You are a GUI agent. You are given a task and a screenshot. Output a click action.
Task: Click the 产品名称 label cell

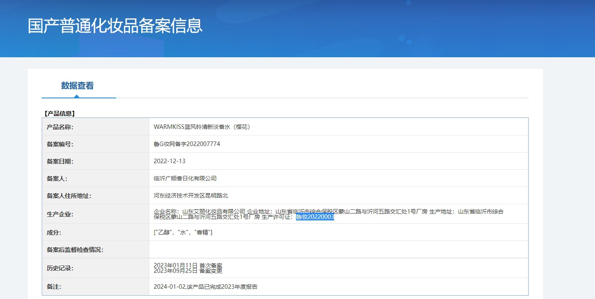[x=96, y=127]
